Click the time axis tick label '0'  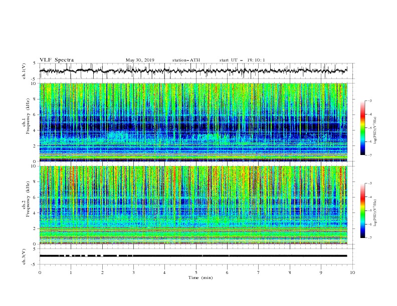pos(40,272)
